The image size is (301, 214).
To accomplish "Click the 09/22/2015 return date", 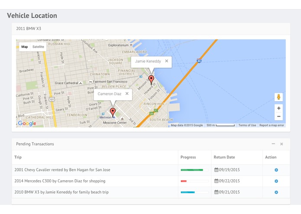I will pyautogui.click(x=229, y=181).
